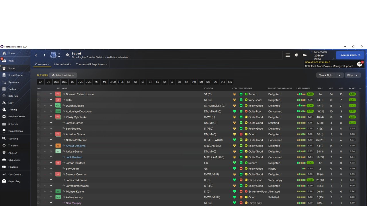The height and width of the screenshot is (206, 367).
Task: Toggle pick circle for Dominic Calvert-Lewin
Action: tap(38, 94)
